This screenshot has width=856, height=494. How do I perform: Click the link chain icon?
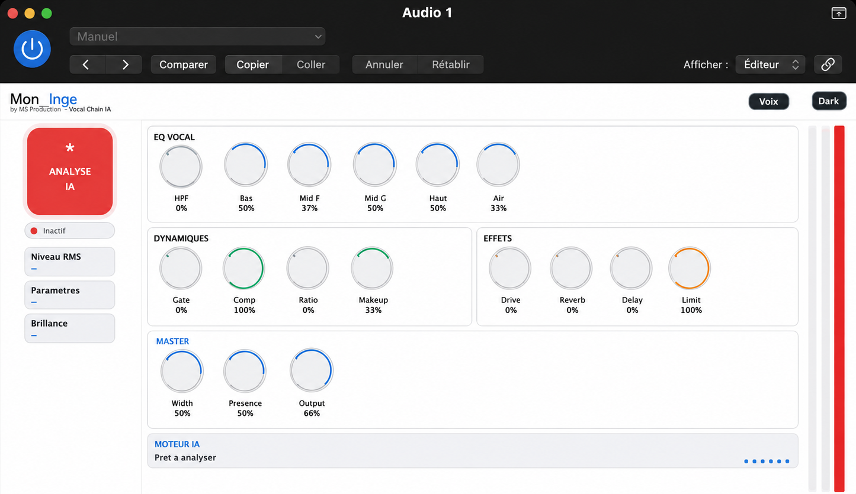click(x=828, y=64)
